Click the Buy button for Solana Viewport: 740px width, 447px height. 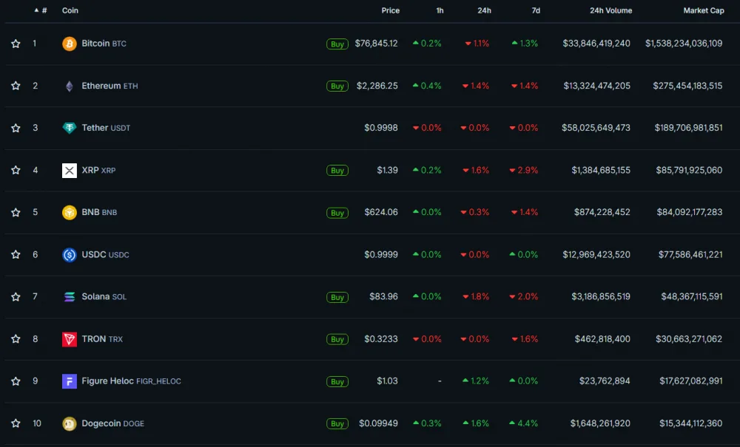[337, 297]
